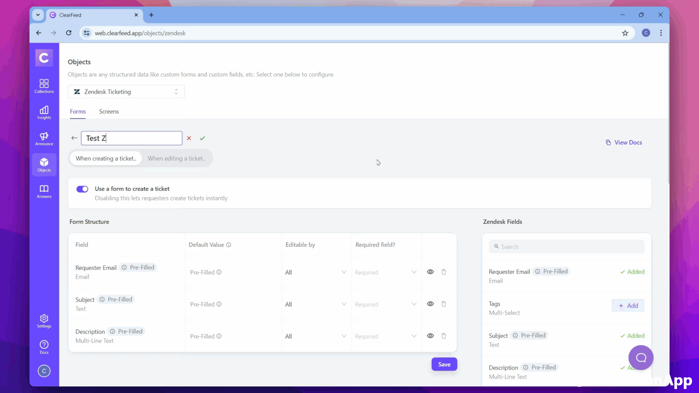Disable Use a form to create ticket

82,189
